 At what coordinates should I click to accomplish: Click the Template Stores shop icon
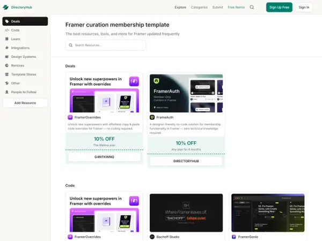(x=7, y=74)
